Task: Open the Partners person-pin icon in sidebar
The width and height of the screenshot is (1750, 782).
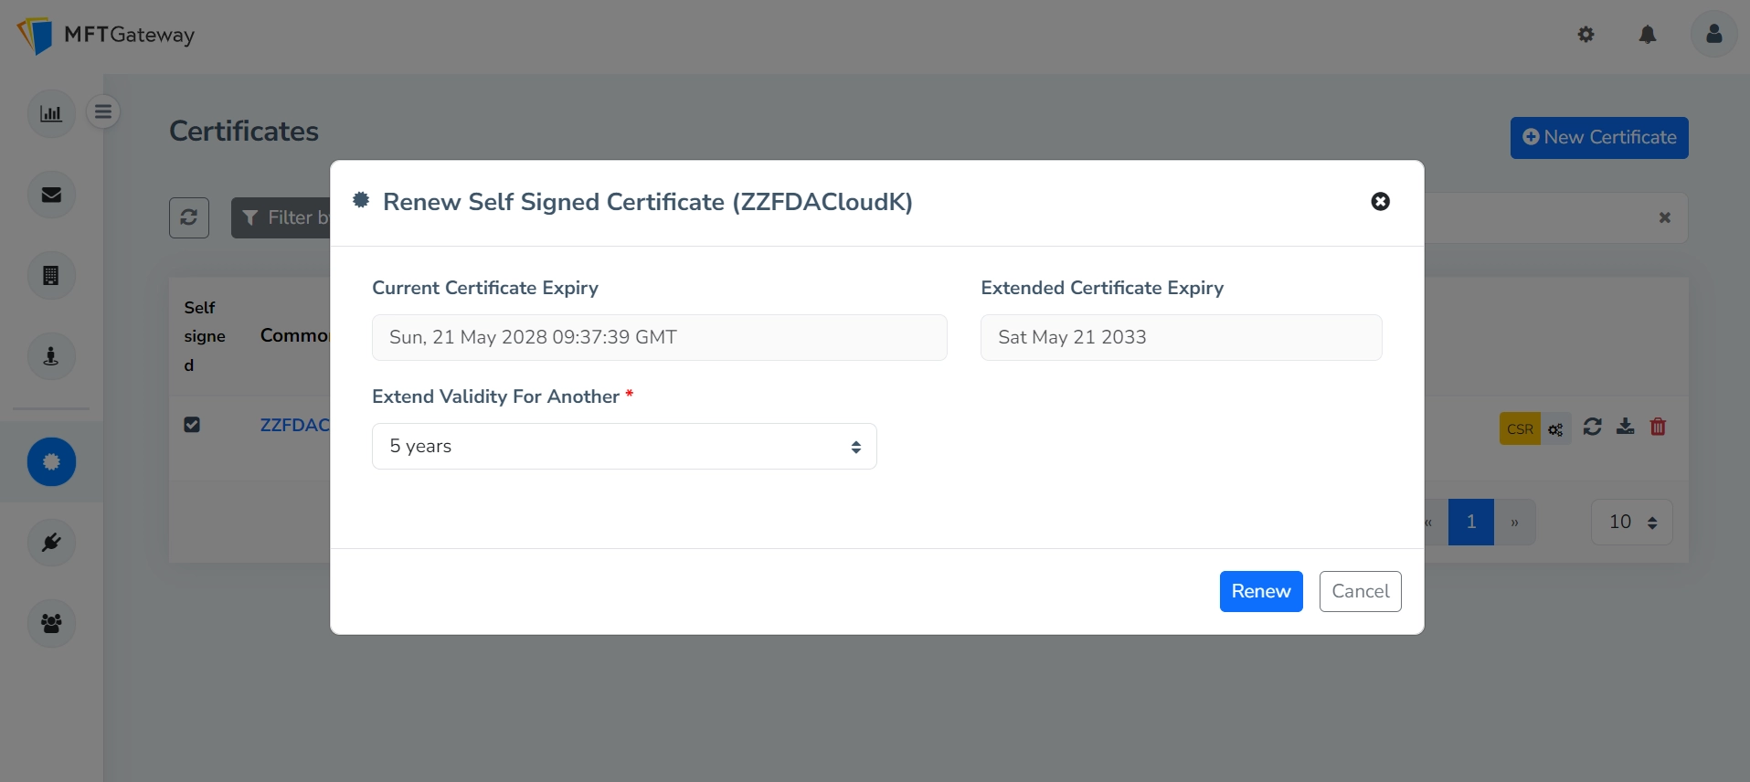Action: click(50, 356)
